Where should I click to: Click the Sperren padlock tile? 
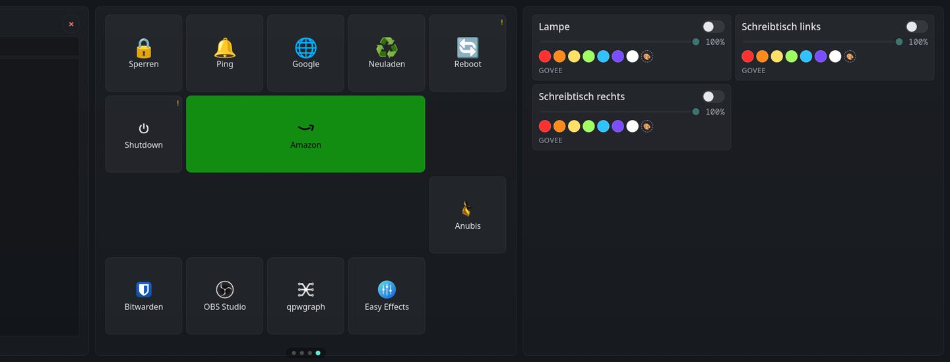coord(144,53)
